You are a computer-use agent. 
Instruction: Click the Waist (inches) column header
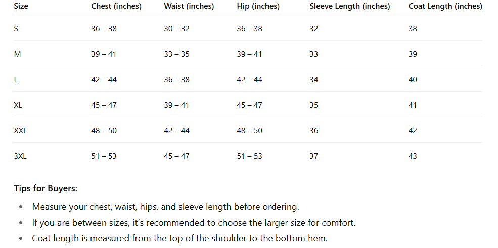[189, 7]
